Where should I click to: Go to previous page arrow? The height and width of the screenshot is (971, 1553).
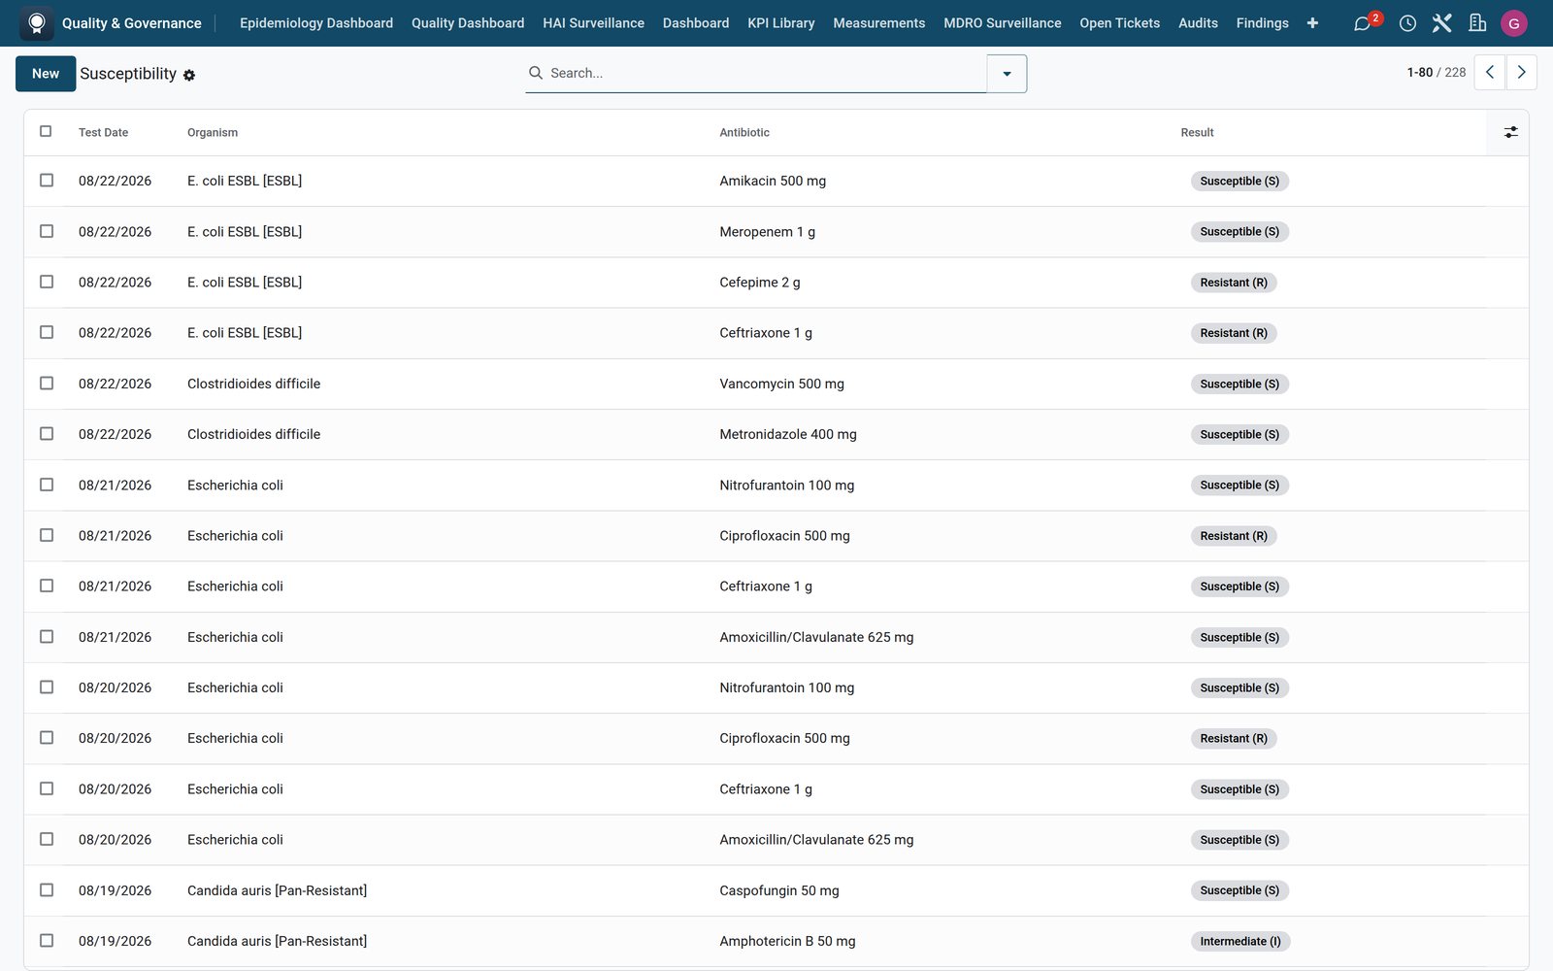[x=1490, y=73]
